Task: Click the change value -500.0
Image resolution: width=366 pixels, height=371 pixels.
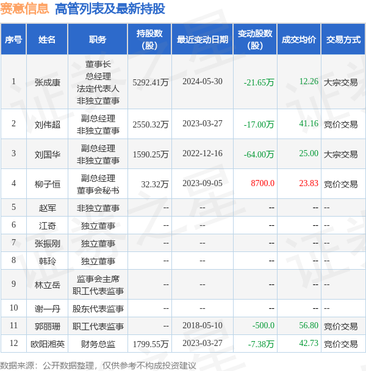Action: (264, 325)
